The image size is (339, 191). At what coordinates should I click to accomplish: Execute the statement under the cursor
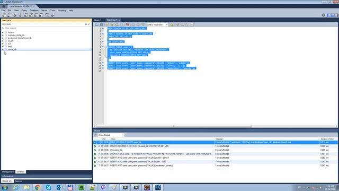(112, 25)
